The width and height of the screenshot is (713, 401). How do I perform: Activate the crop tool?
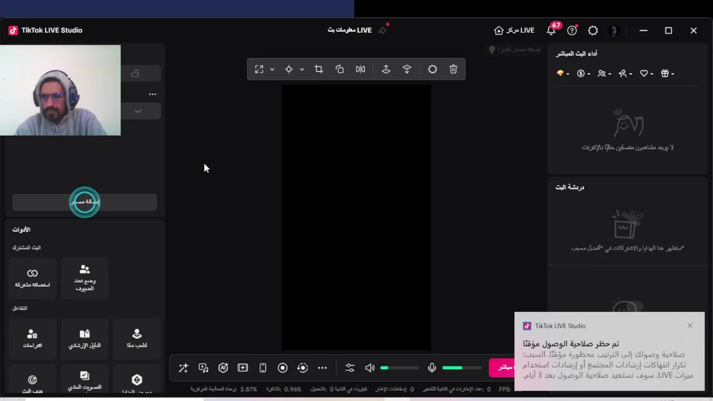[x=319, y=69]
